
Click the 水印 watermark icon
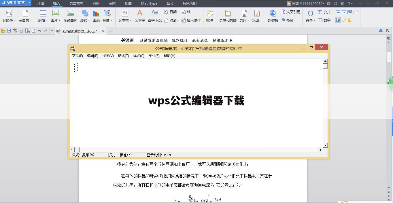pyautogui.click(x=257, y=14)
